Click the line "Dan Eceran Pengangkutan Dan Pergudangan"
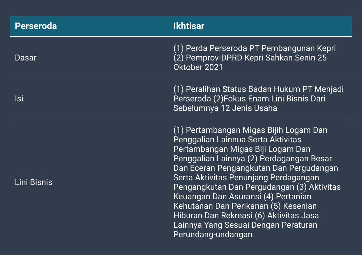This screenshot has width=362, height=255. coord(256,168)
